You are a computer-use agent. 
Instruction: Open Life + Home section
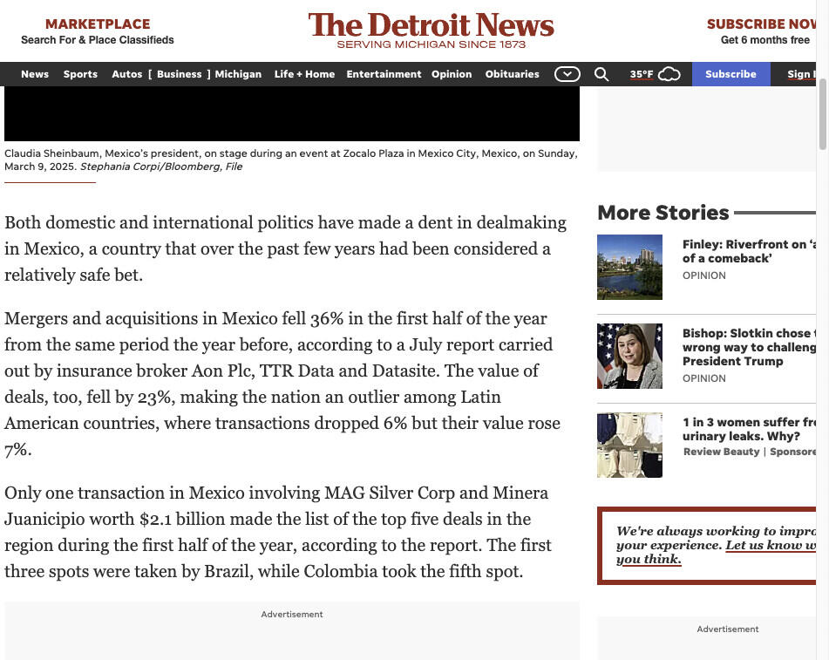(304, 74)
